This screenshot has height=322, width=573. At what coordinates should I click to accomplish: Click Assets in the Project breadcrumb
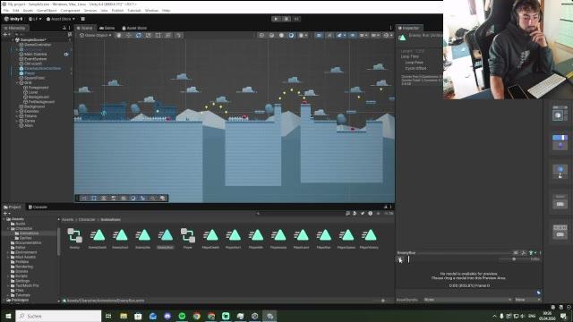click(x=68, y=219)
